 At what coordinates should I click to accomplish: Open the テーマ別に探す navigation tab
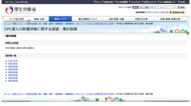(17, 19)
